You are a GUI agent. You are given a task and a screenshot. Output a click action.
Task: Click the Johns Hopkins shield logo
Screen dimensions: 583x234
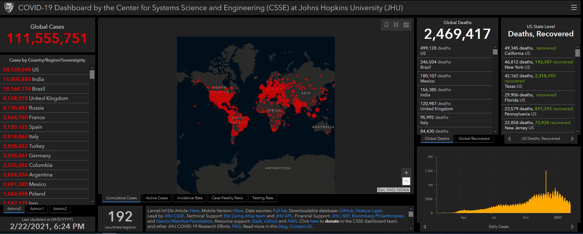coord(9,8)
